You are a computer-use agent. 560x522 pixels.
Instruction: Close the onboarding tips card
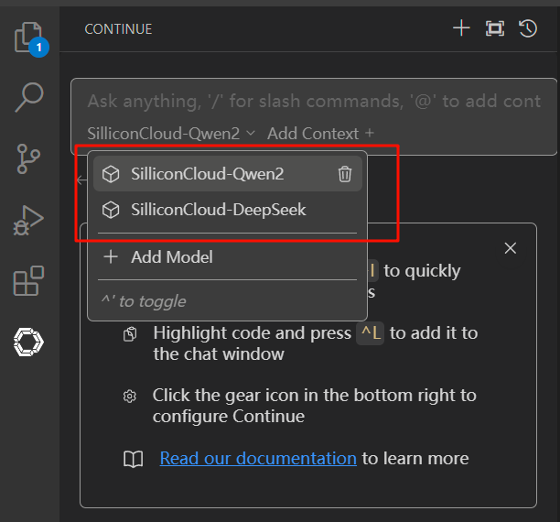point(511,248)
